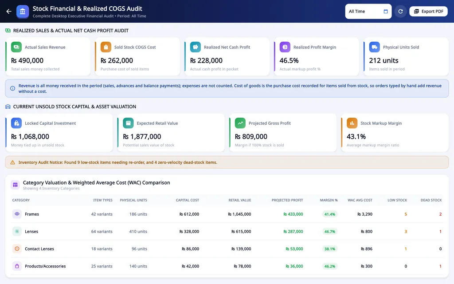Click the Frames eye icon
The width and height of the screenshot is (454, 284).
coord(17,214)
